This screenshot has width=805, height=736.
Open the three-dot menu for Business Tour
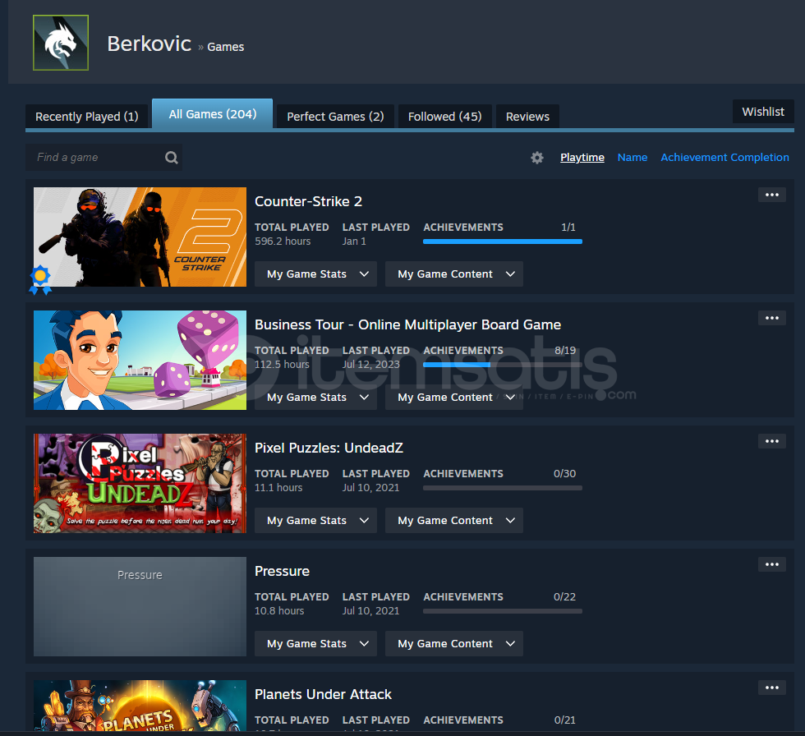click(771, 318)
